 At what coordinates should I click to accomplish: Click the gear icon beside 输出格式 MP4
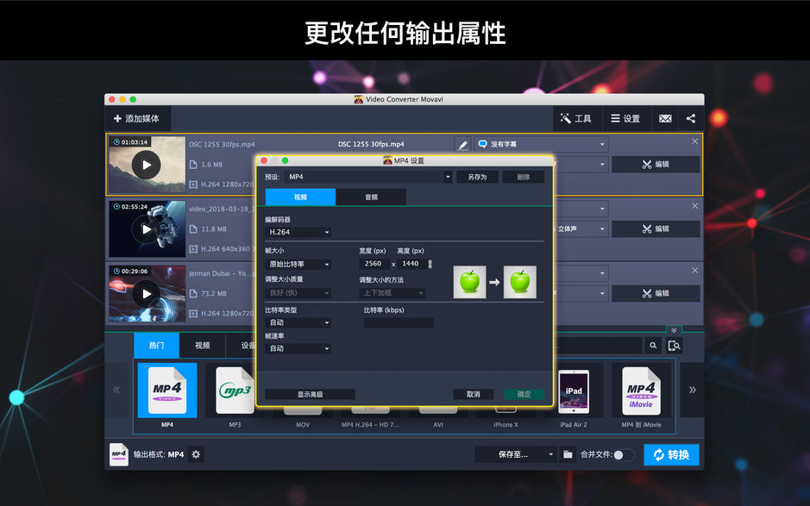pyautogui.click(x=196, y=454)
